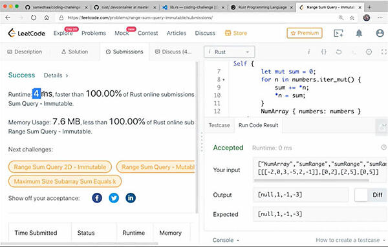
Task: Reset code with revert arrow icon
Action: 339,52
